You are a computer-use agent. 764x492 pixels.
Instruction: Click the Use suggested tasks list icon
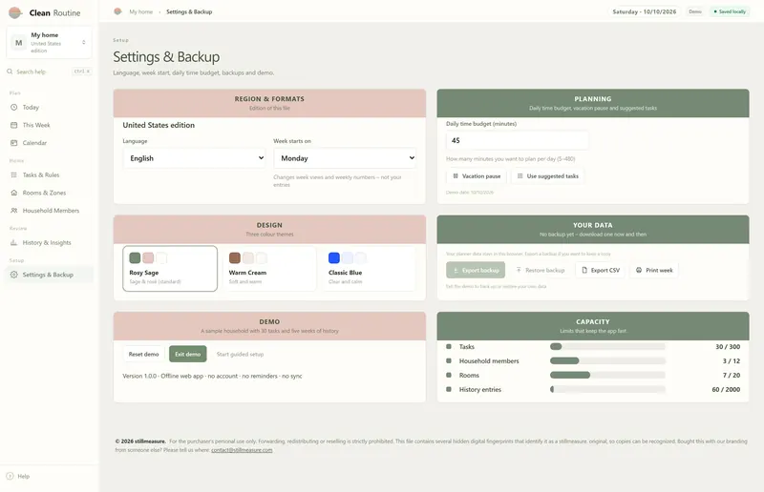coord(520,176)
